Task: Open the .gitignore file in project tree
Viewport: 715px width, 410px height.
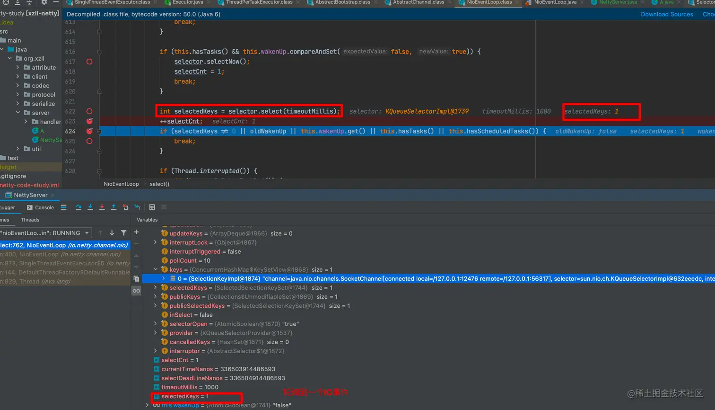Action: click(x=13, y=176)
